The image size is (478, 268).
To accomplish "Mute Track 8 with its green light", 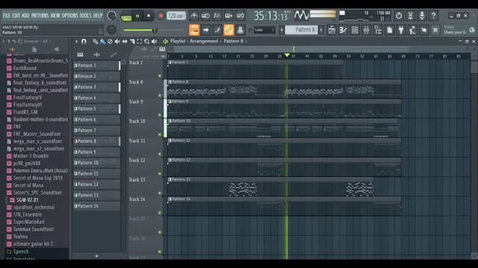I will click(160, 95).
